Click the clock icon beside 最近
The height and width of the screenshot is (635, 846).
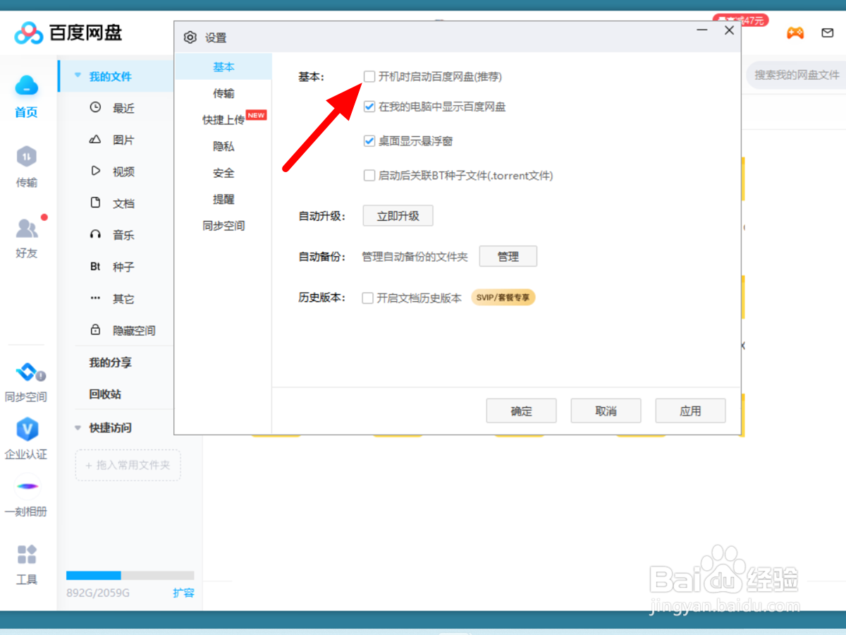(95, 108)
